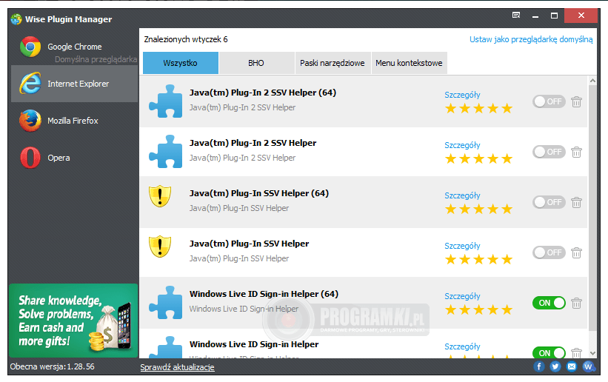
Task: Click star rating of Windows Live ID Sign-in Helper (64)
Action: coord(478,310)
